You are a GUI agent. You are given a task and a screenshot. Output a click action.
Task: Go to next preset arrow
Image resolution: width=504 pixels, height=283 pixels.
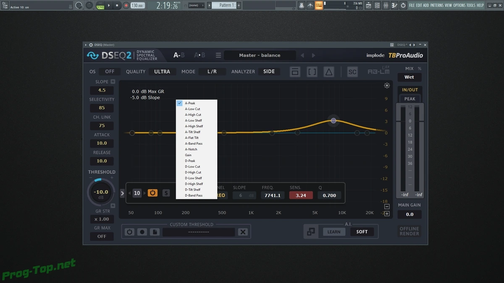(313, 55)
